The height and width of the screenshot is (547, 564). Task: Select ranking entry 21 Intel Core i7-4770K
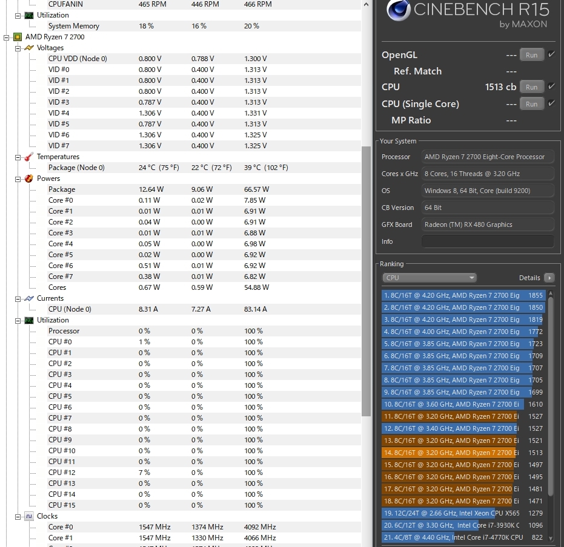point(463,537)
